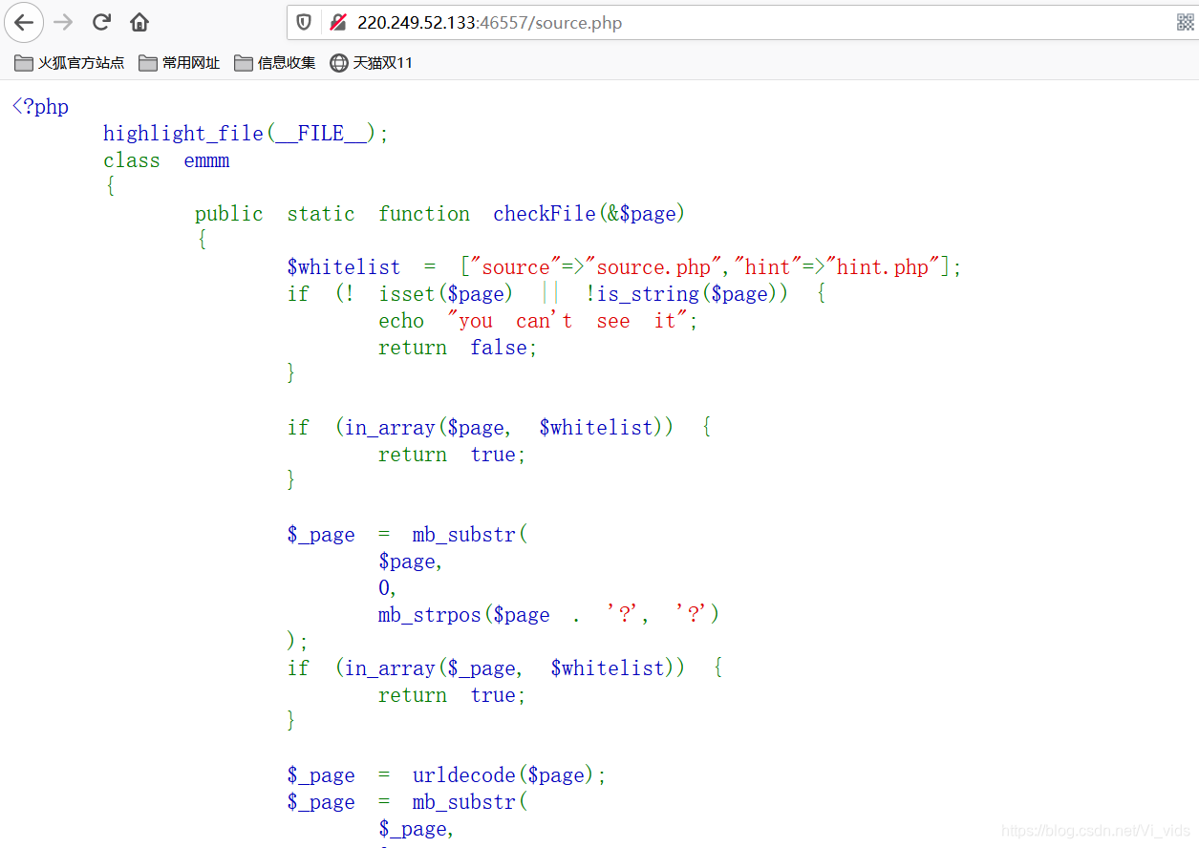Viewport: 1199px width, 848px height.
Task: Open the 火狐官方站点 bookmark folder
Action: click(x=70, y=63)
